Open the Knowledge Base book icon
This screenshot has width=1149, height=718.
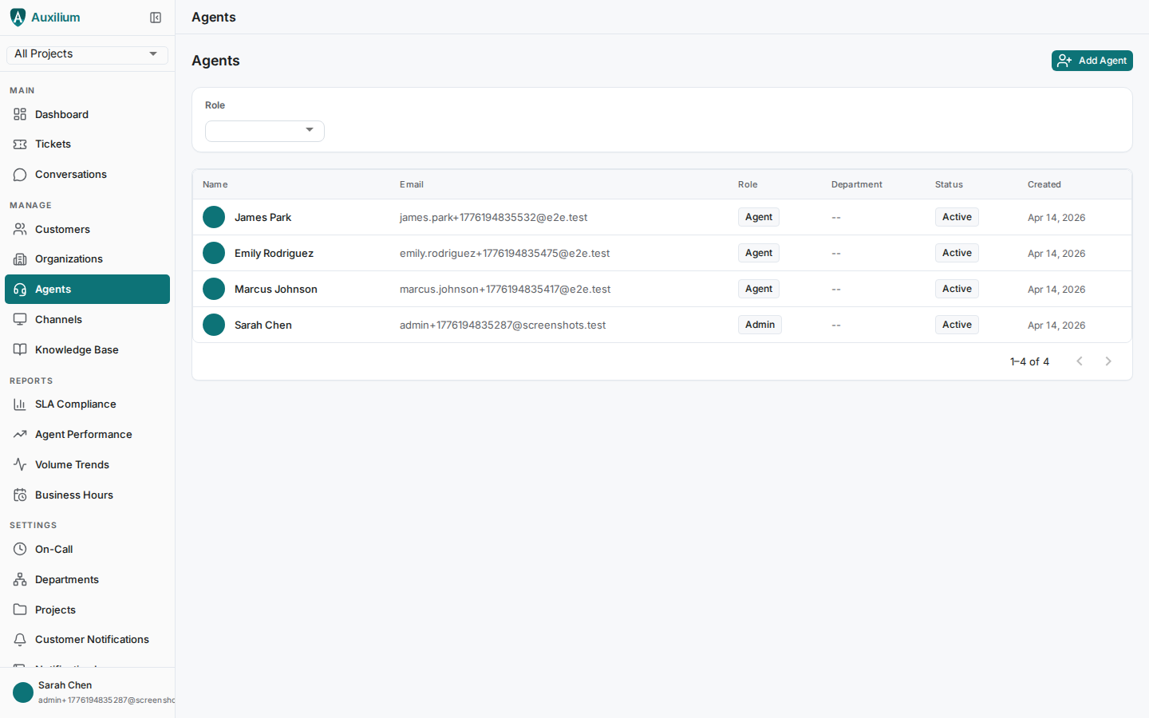(x=19, y=349)
